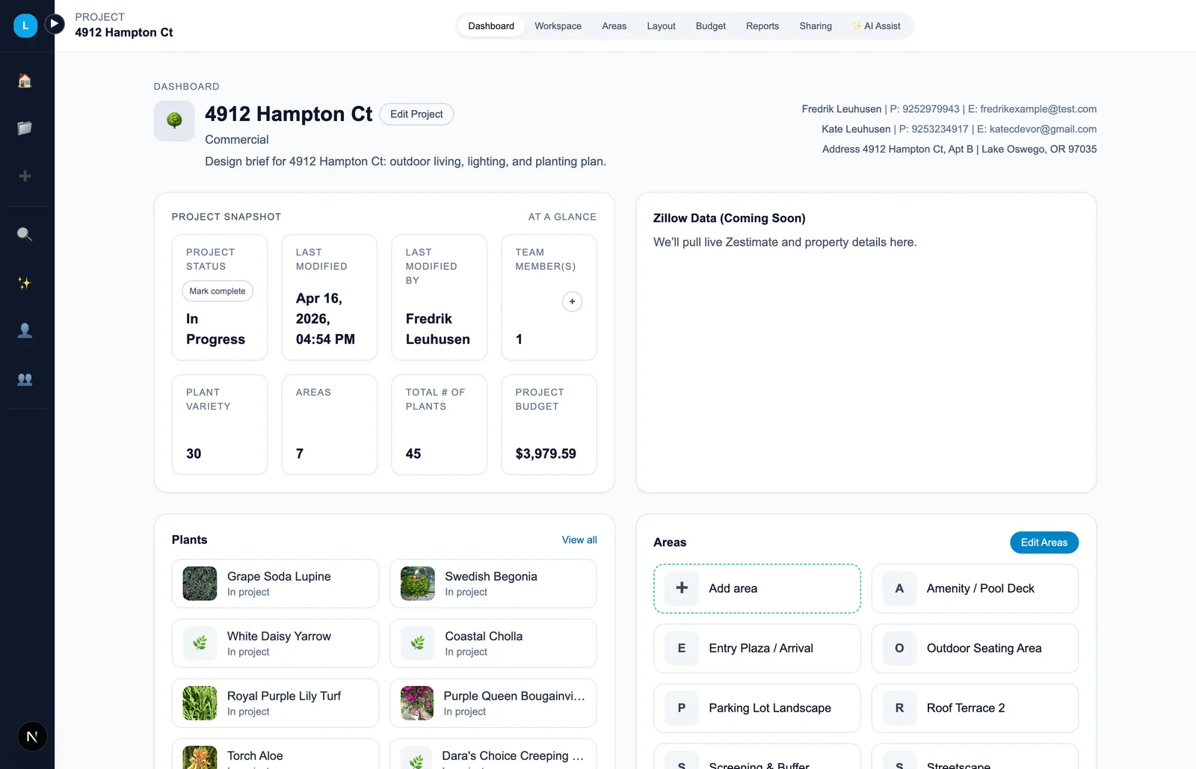Mark the project as complete
The image size is (1196, 769).
point(218,291)
